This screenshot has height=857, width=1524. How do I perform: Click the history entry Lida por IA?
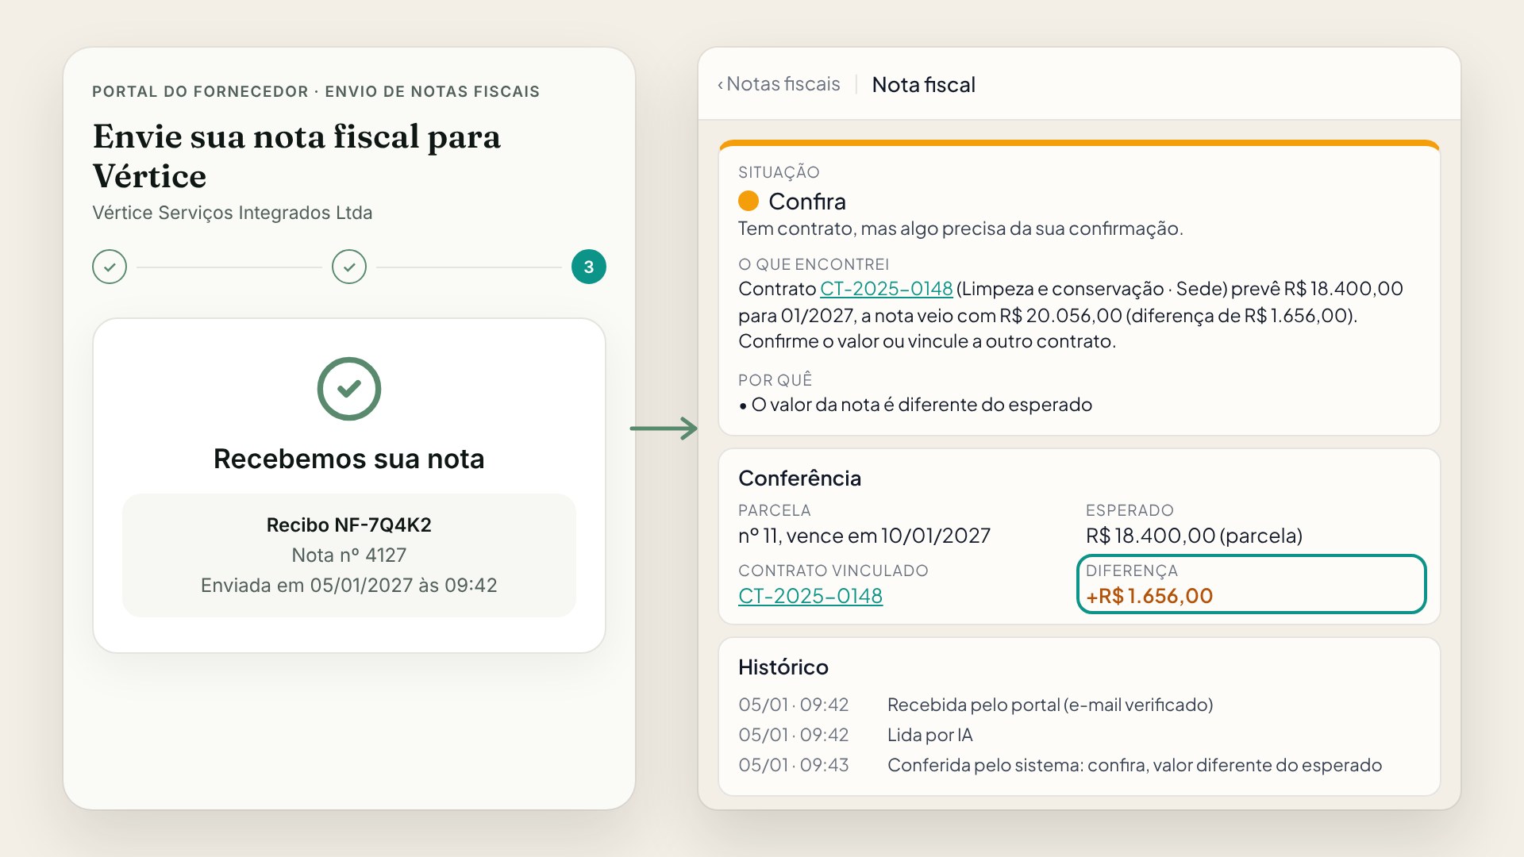[930, 735]
